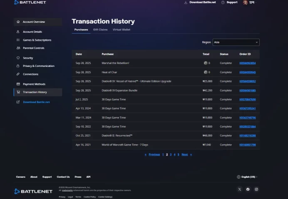The width and height of the screenshot is (288, 199).
Task: Open the Instagram icon in footer
Action: tap(256, 189)
